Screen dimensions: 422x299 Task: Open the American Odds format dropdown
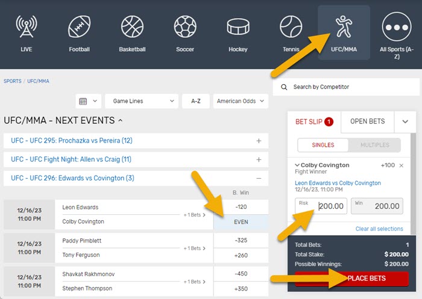click(241, 101)
